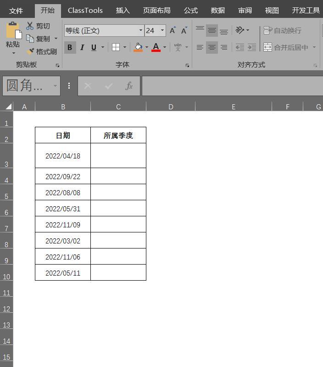Click the Paste clipboard icon
323x367 pixels.
click(x=14, y=30)
